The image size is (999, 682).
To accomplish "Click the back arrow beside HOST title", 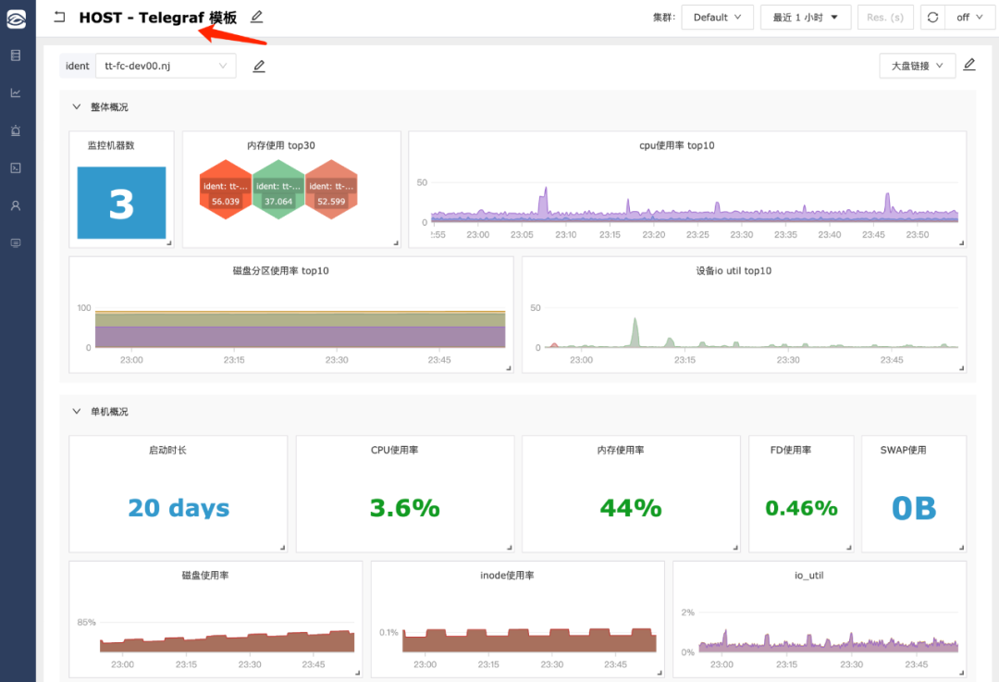I will (x=59, y=18).
